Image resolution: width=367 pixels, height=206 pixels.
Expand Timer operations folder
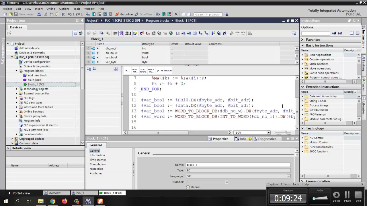click(302, 55)
